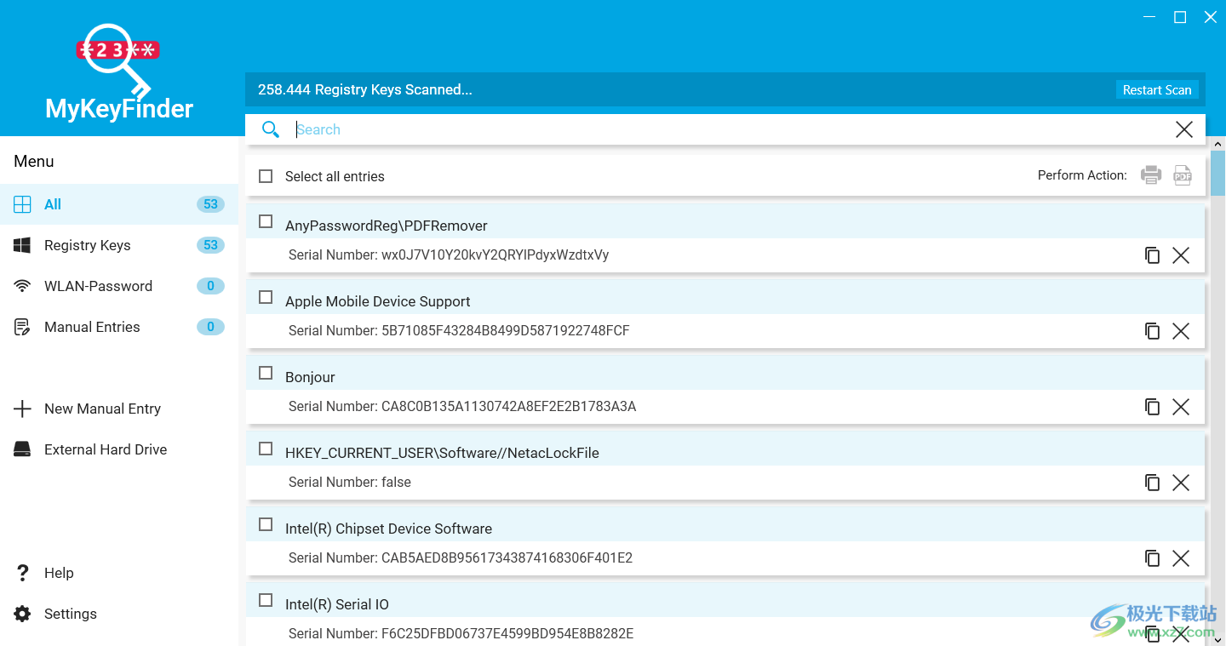Click the search magnifier icon
Image resolution: width=1226 pixels, height=646 pixels.
271,129
